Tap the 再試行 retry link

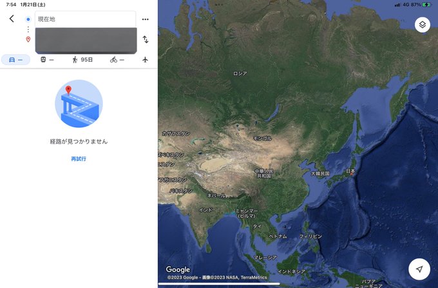[x=79, y=158]
